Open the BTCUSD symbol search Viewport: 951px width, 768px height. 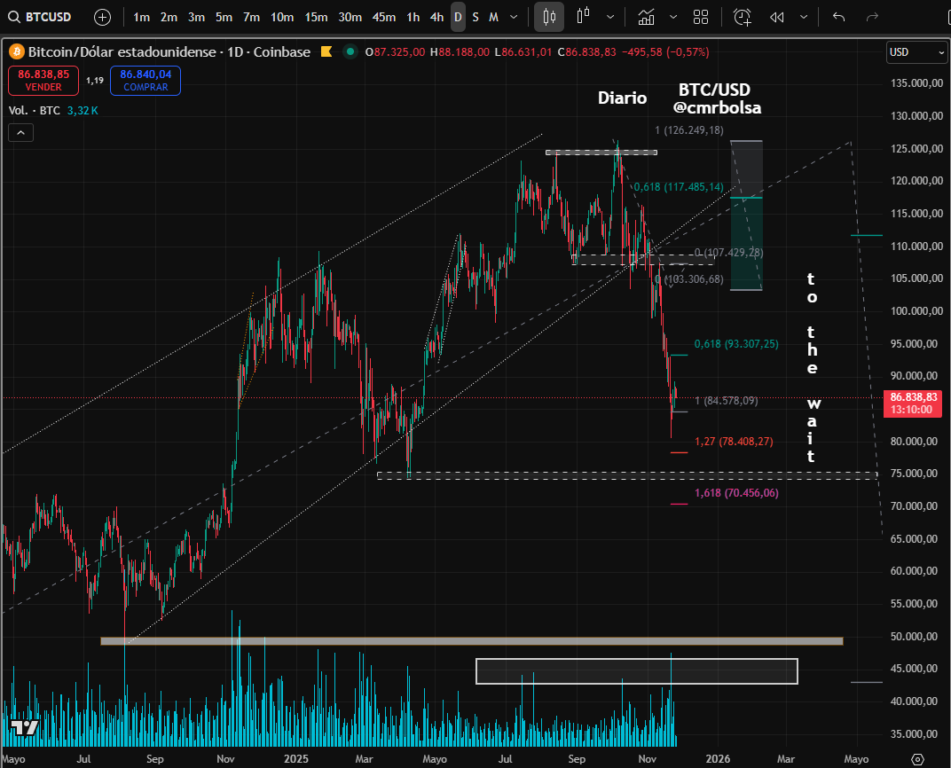tap(40, 17)
